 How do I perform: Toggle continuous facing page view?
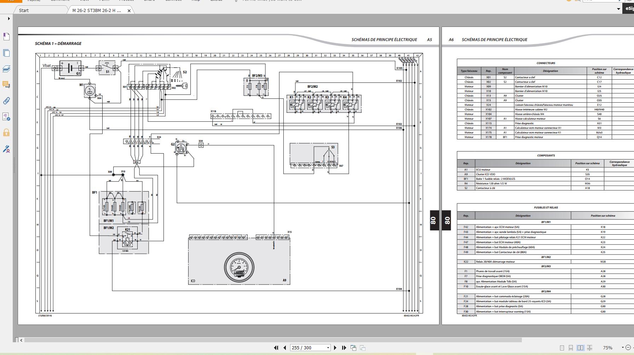[x=590, y=348]
